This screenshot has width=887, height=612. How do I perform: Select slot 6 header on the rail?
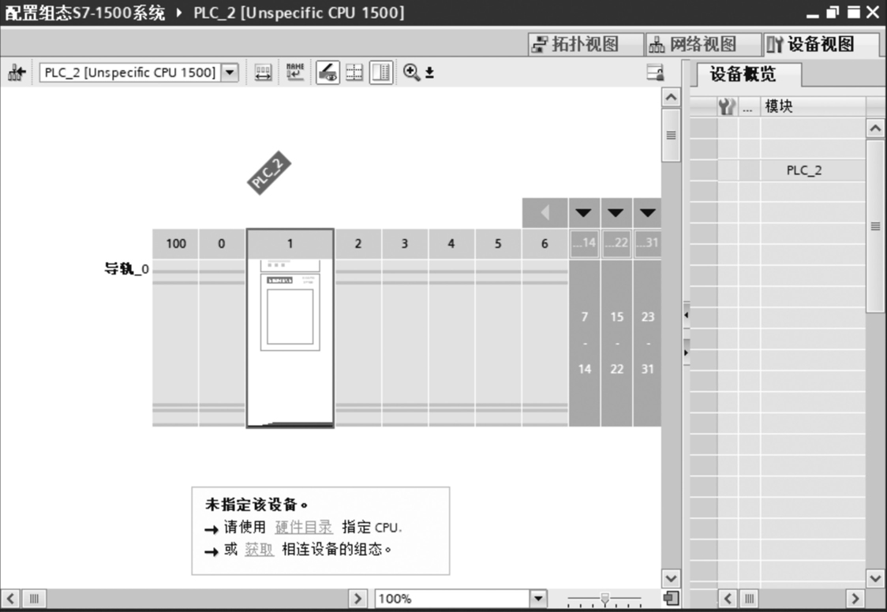(x=545, y=244)
